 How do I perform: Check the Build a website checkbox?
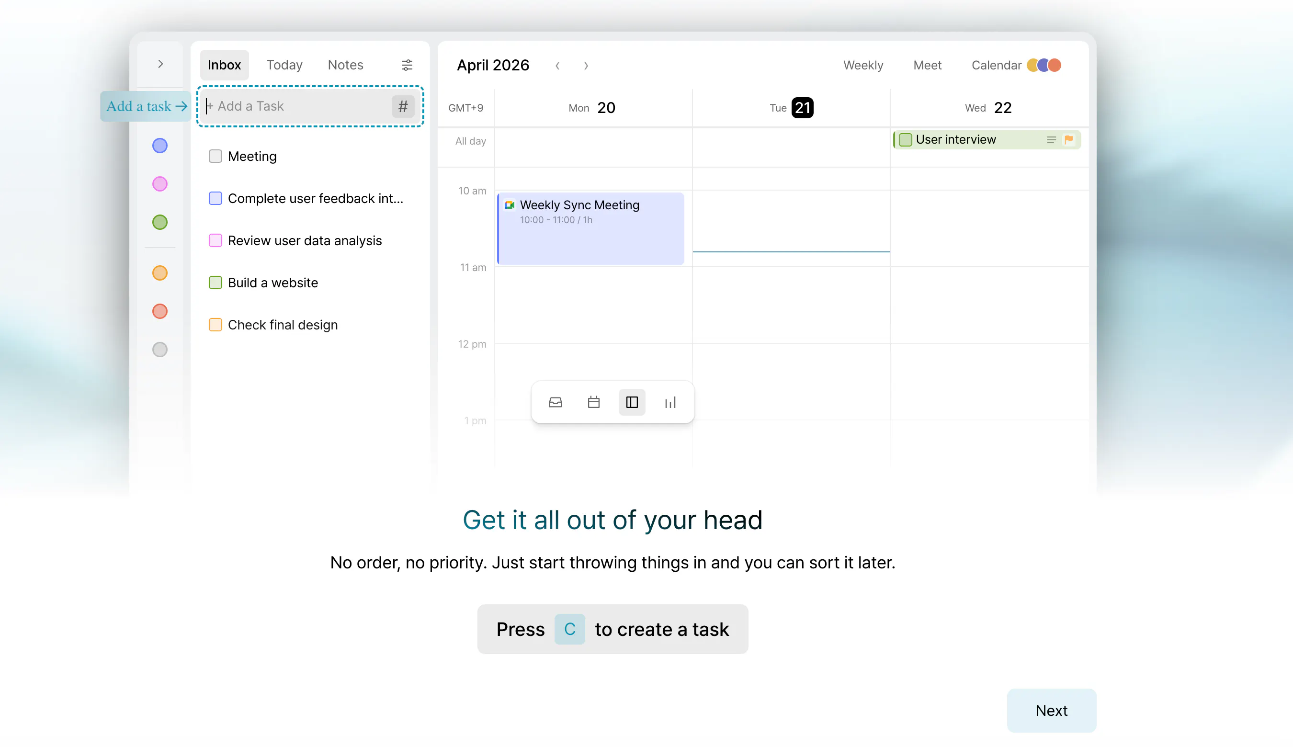coord(215,282)
